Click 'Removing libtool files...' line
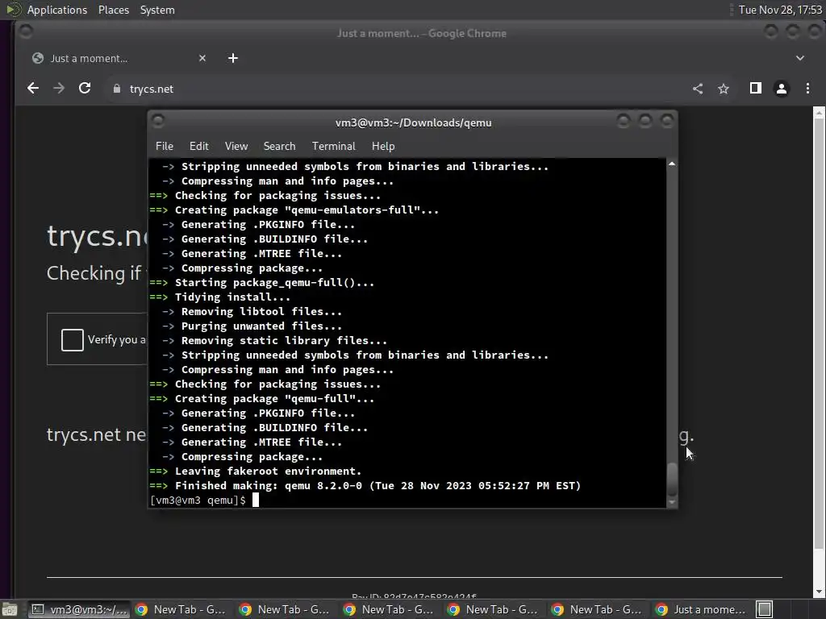The image size is (826, 619). coord(252,312)
